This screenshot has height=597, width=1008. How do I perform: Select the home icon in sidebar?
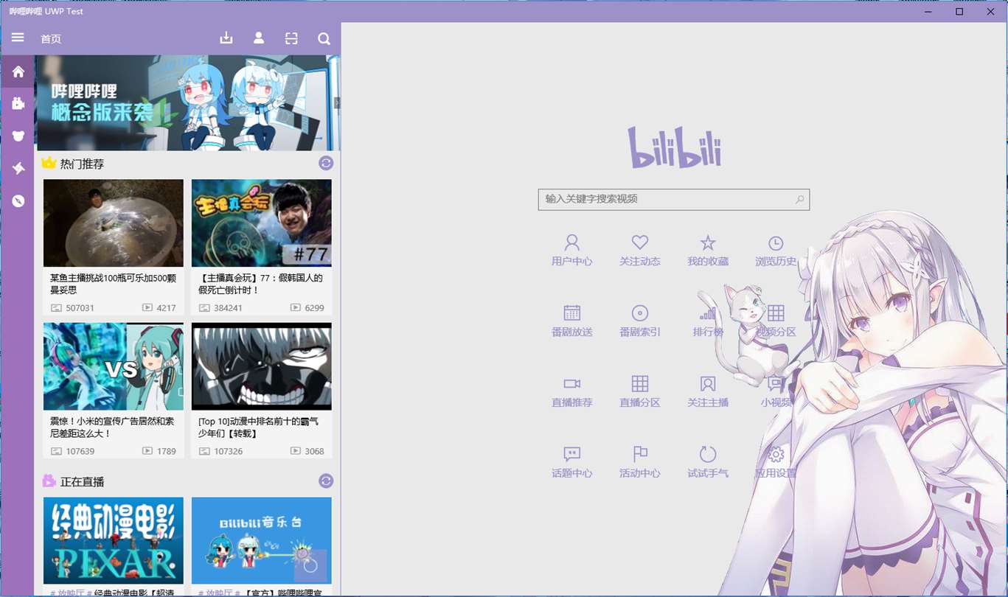[x=18, y=71]
